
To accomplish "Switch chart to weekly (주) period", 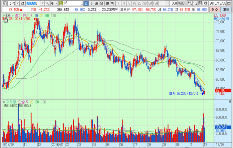I will [91, 3].
